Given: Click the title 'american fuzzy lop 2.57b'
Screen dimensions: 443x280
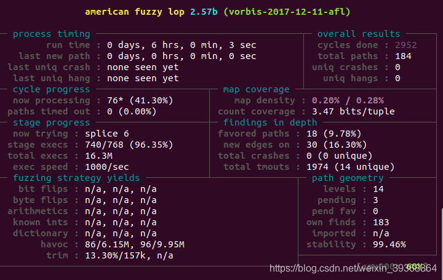Looking at the screenshot, I should (x=151, y=12).
